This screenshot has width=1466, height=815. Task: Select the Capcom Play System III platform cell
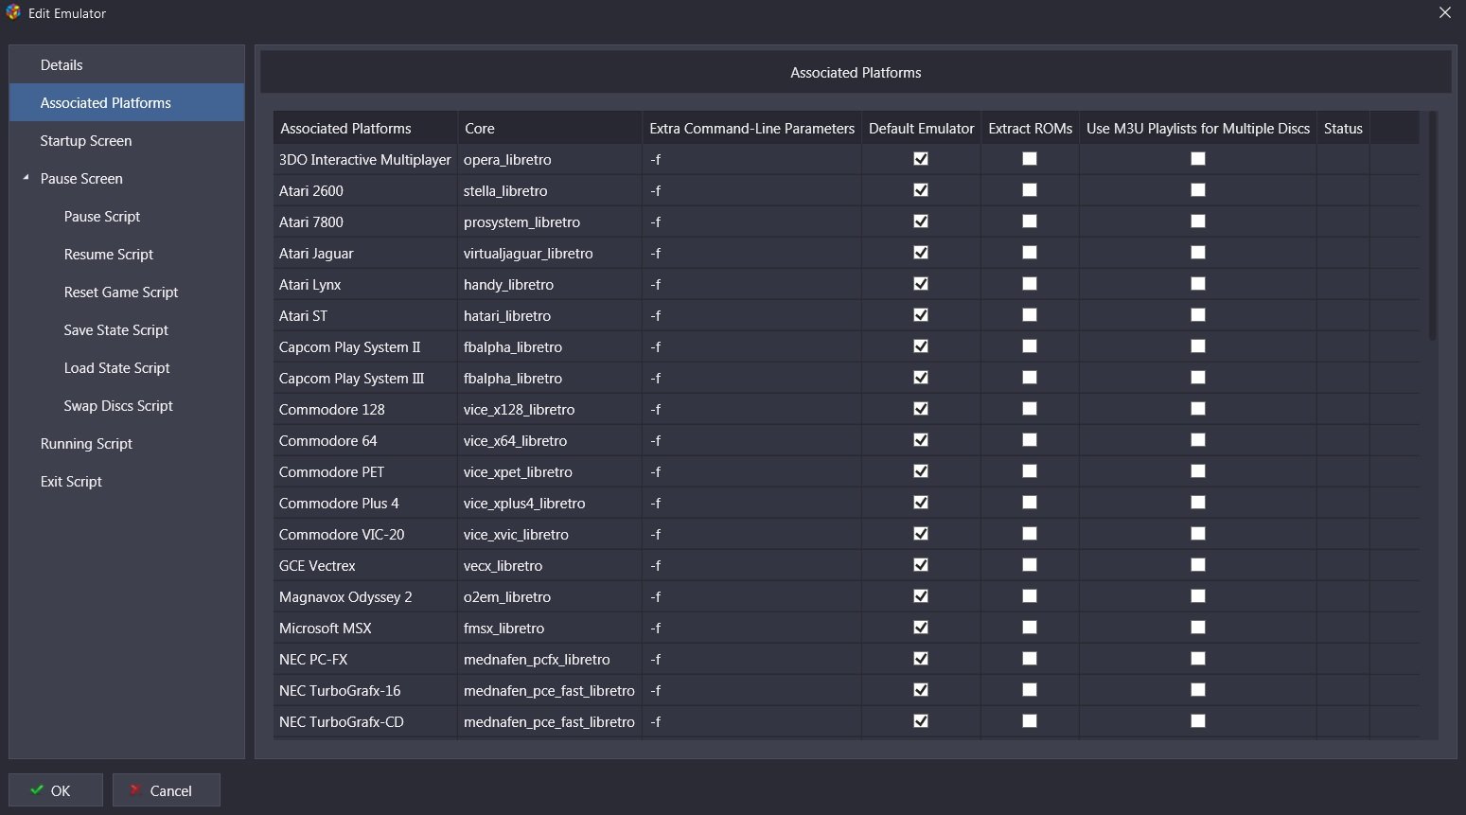tap(365, 378)
